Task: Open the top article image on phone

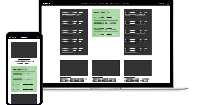Action: click(x=24, y=50)
